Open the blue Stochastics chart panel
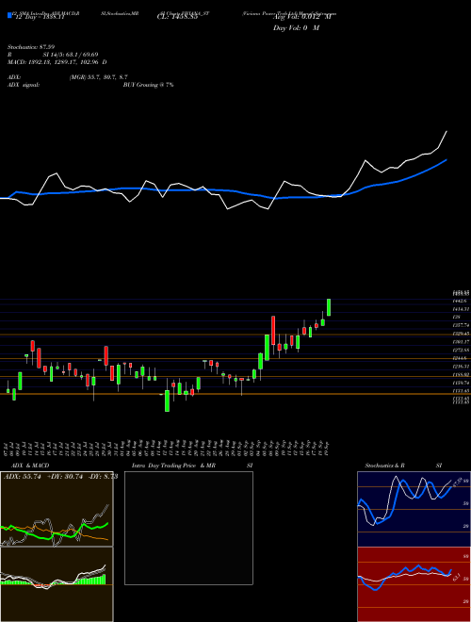The width and height of the screenshot is (471, 622). [x=414, y=509]
